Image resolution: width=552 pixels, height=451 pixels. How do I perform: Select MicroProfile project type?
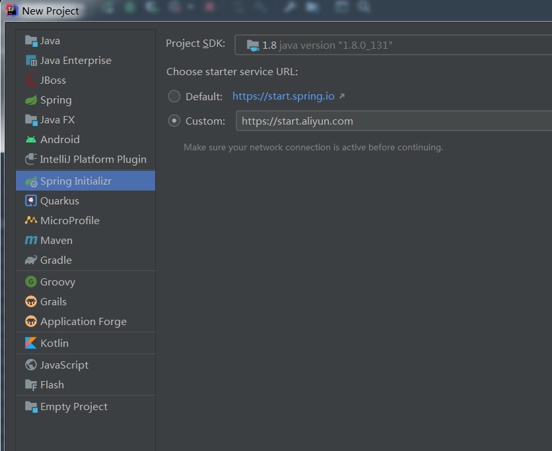pyautogui.click(x=86, y=220)
